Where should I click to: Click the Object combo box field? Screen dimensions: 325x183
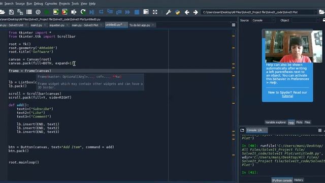(x=305, y=20)
